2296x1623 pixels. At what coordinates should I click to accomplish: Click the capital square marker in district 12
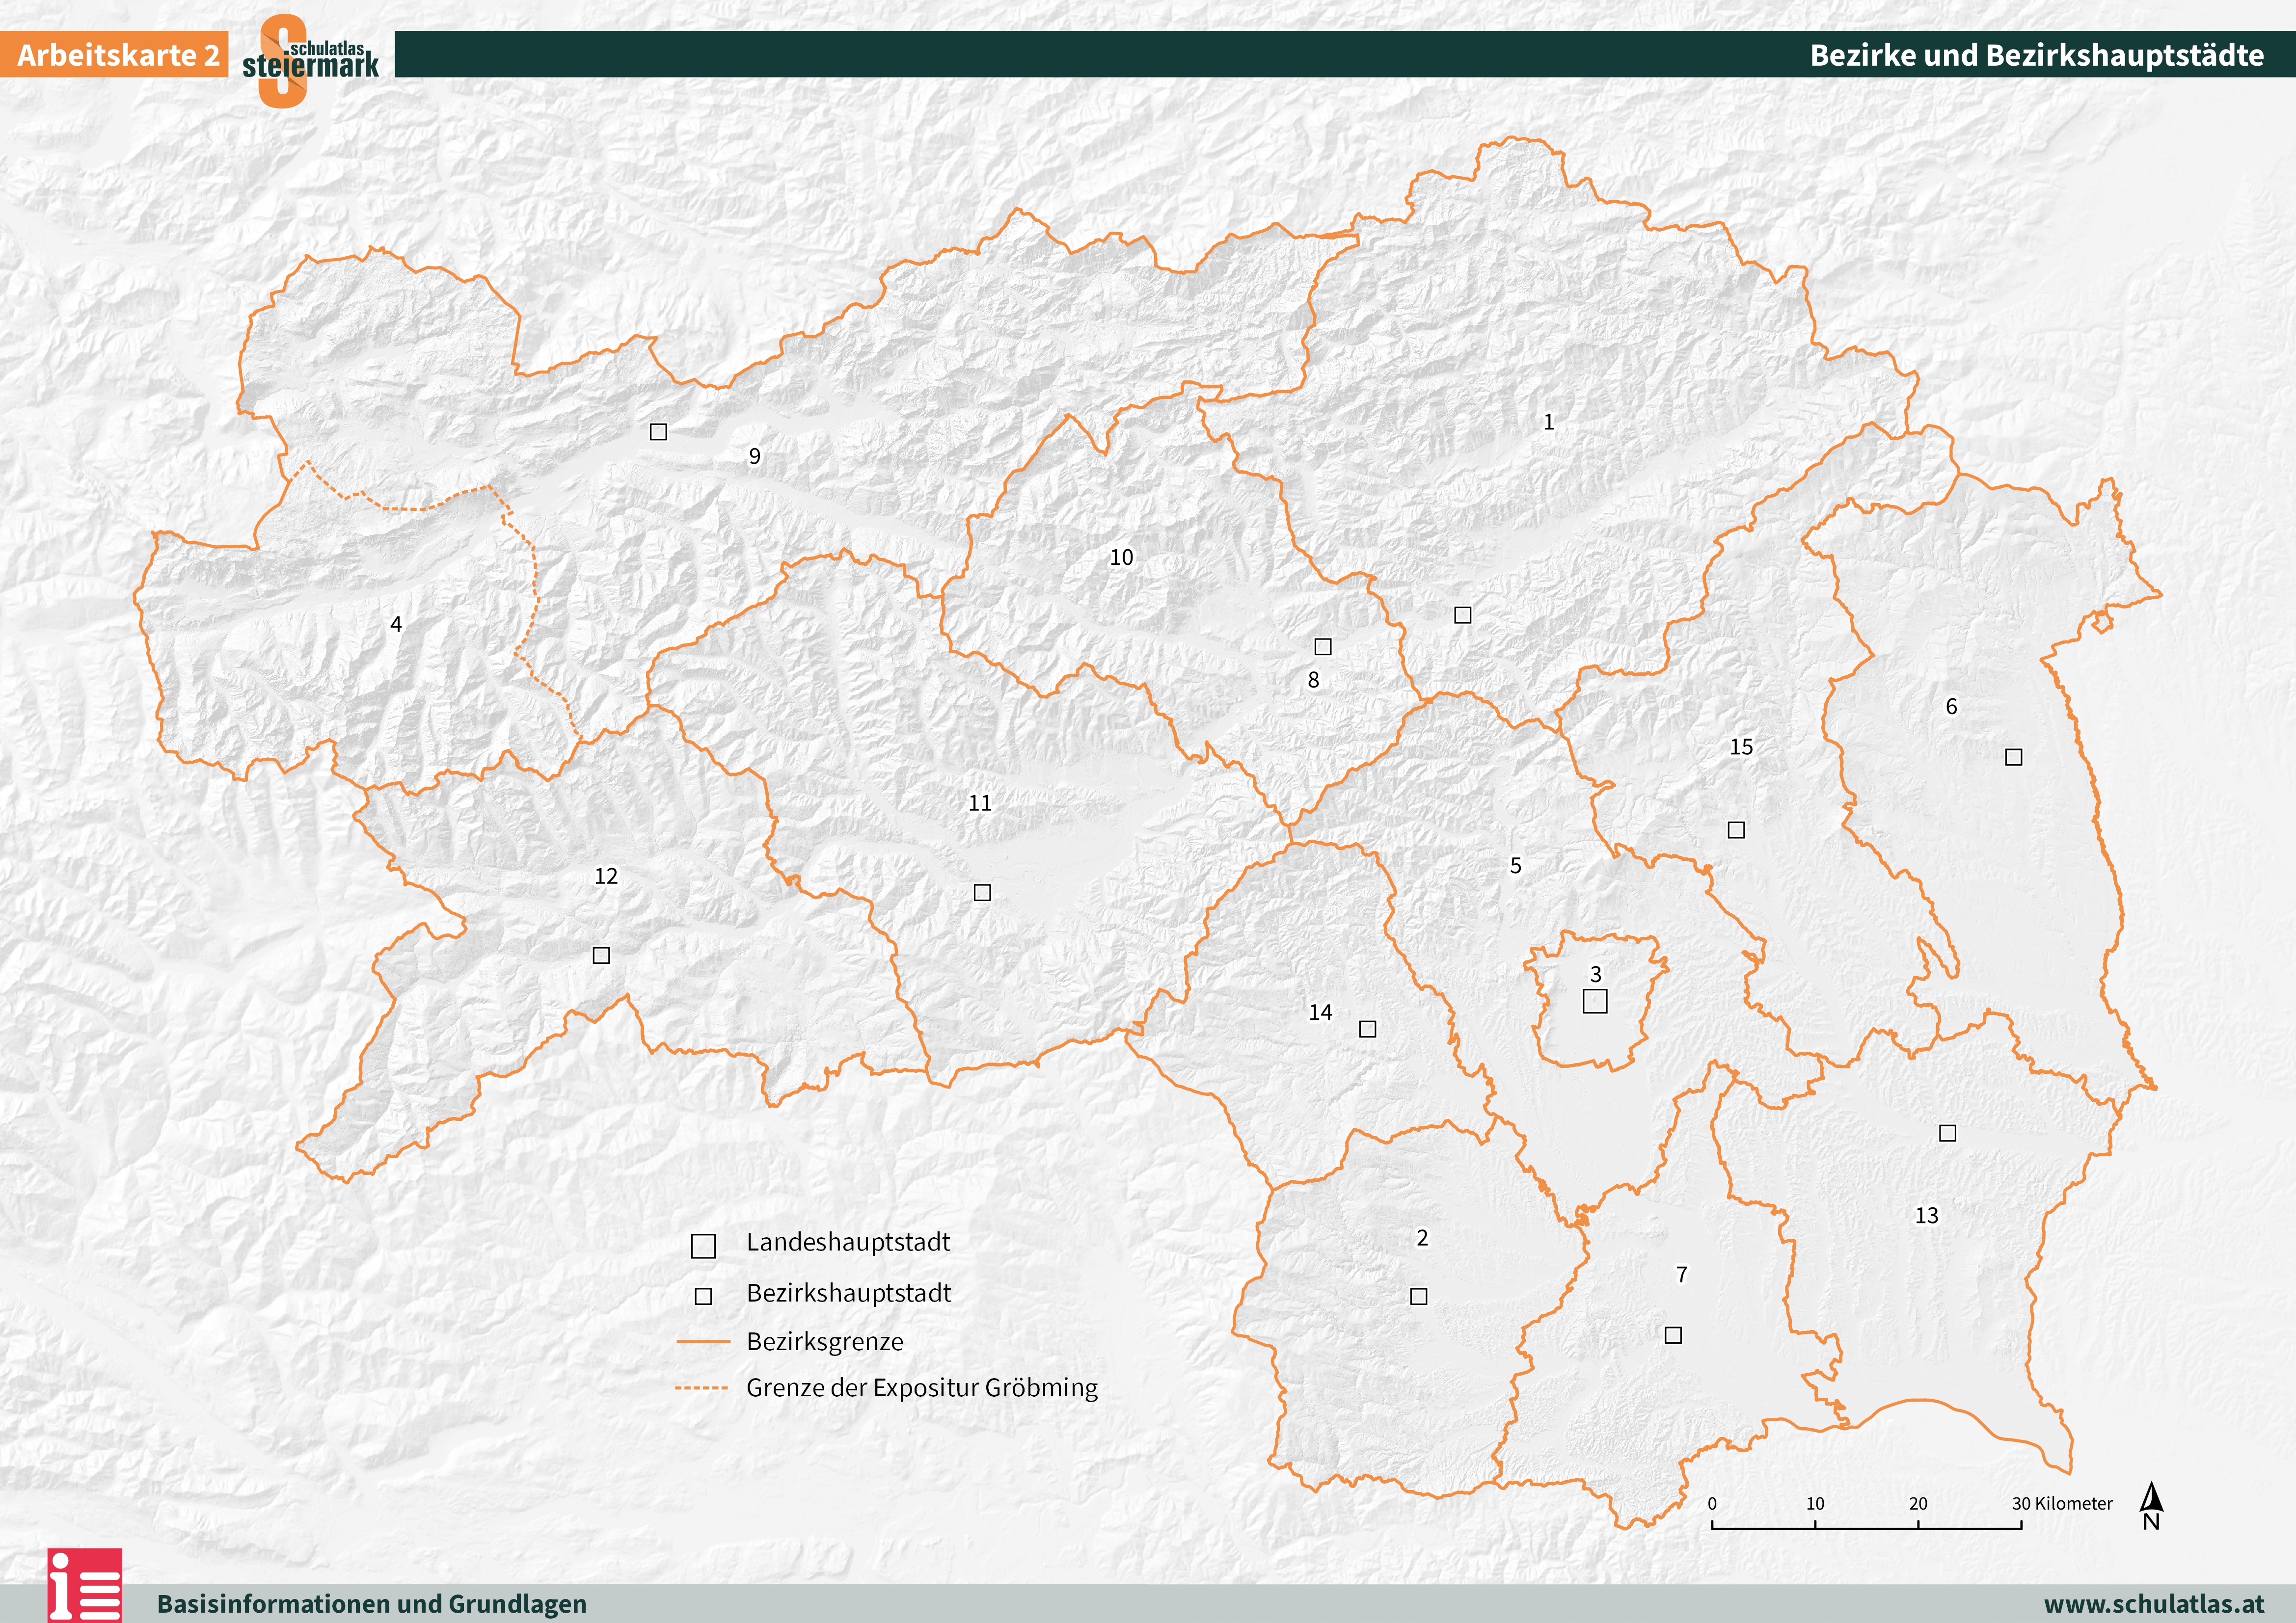[601, 955]
